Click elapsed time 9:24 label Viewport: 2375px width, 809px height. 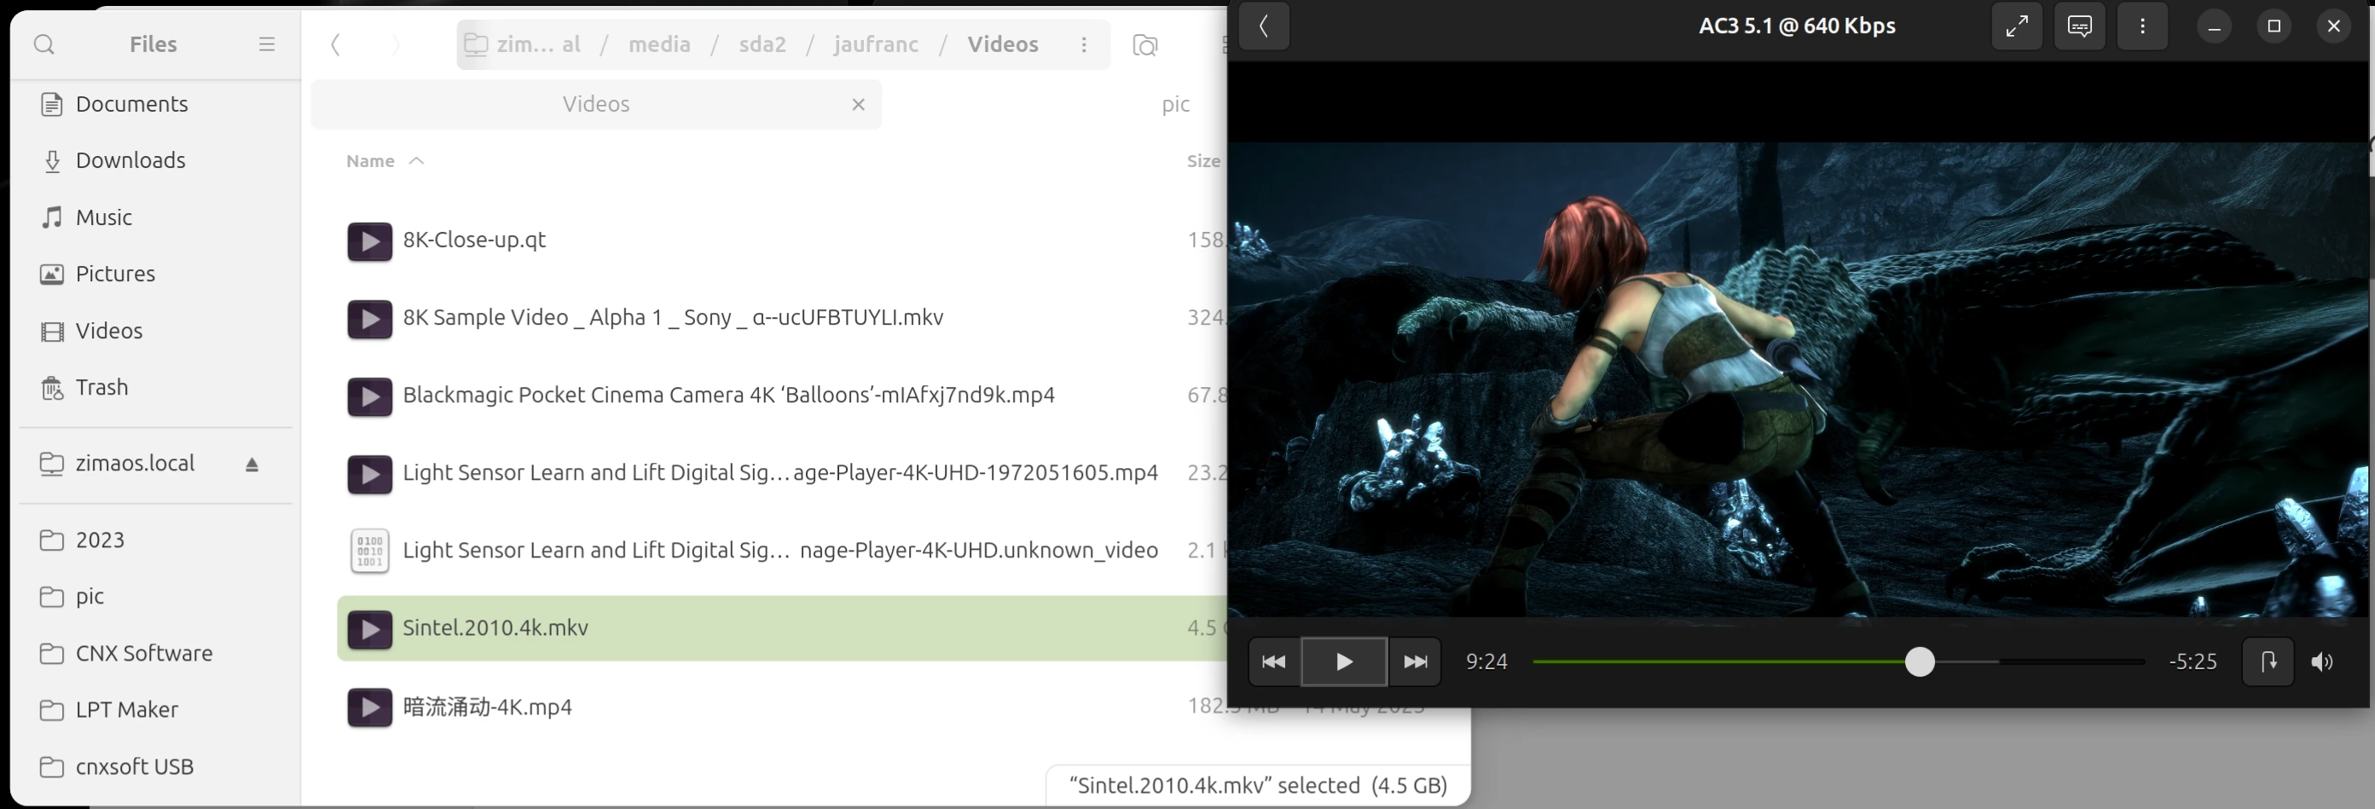[x=1486, y=662]
